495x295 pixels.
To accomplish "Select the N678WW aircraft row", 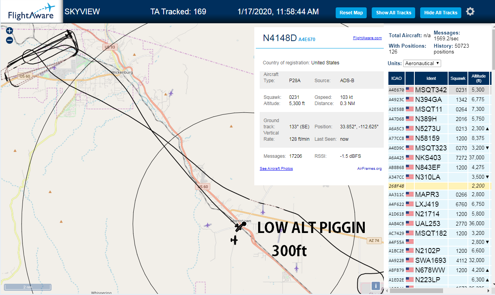I will point(439,270).
